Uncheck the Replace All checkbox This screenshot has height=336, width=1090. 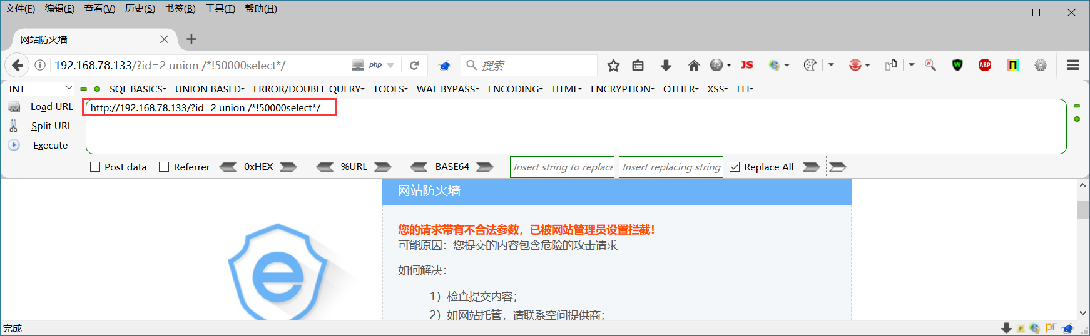pyautogui.click(x=735, y=167)
